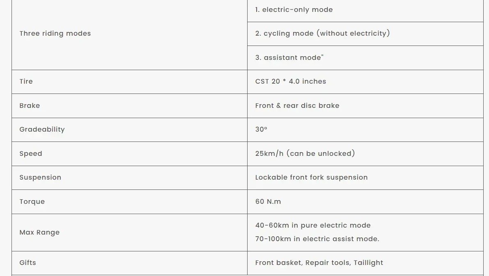This screenshot has width=489, height=276.
Task: Click "2. cycling mode (without electricity)" row
Action: click(x=322, y=34)
